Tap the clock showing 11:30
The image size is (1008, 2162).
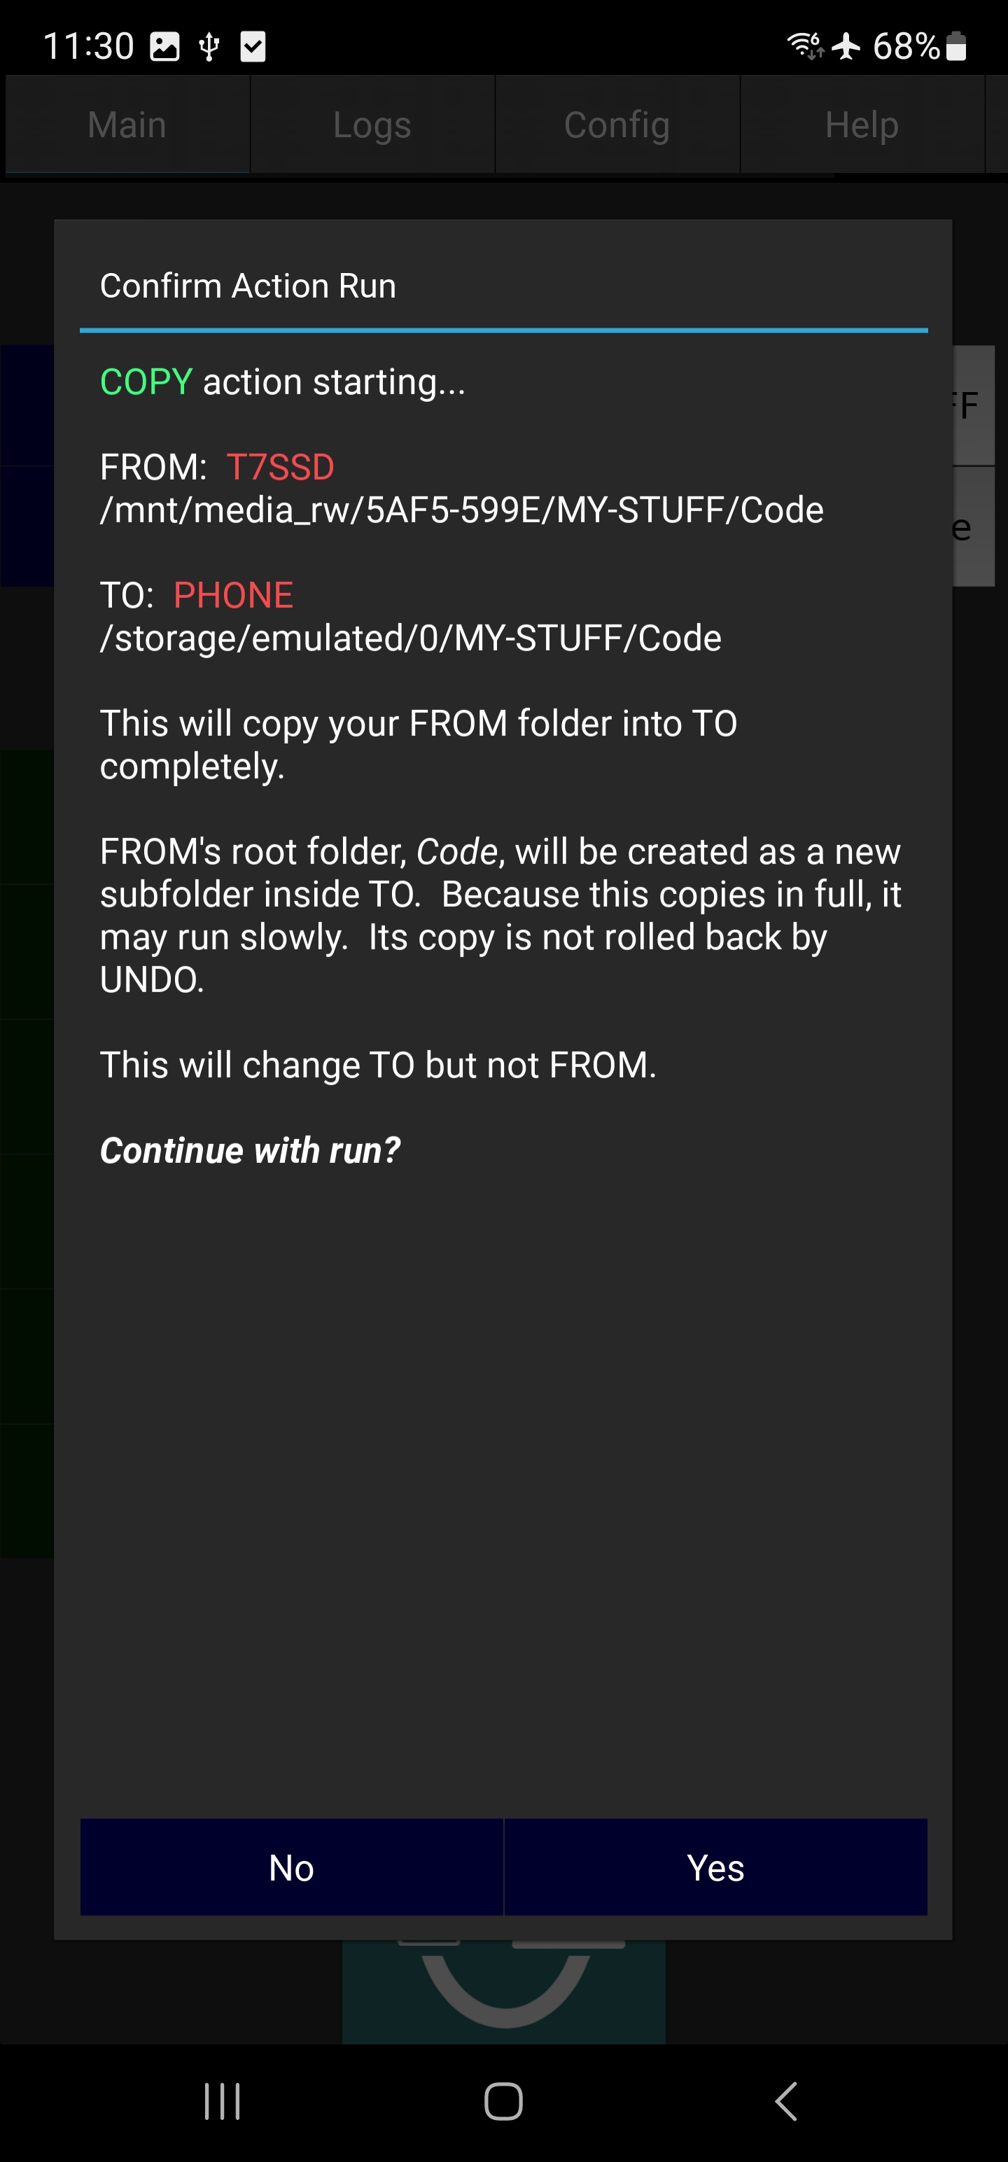coord(88,46)
